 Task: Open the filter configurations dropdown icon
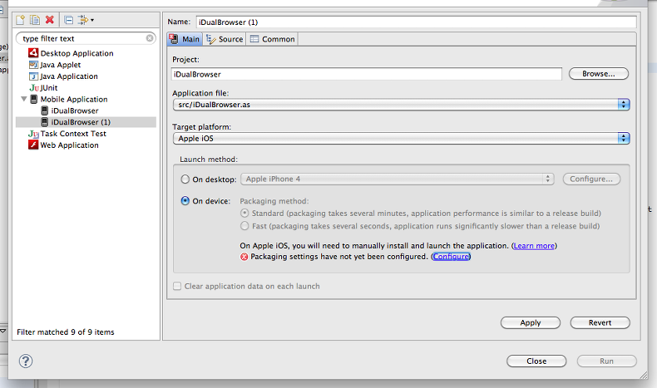coord(86,20)
